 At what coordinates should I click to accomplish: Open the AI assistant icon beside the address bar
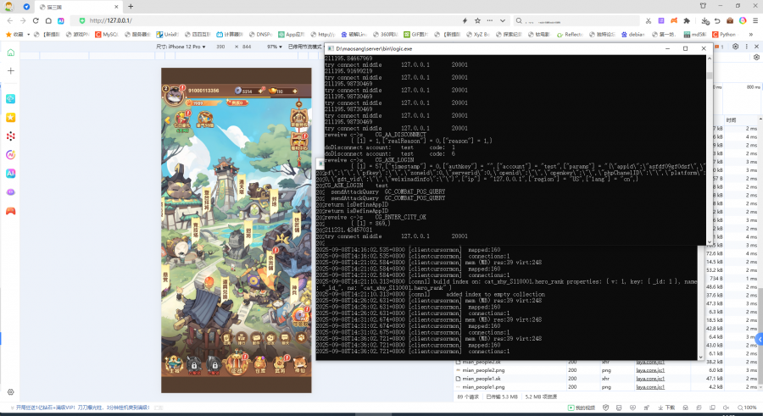pos(61,21)
